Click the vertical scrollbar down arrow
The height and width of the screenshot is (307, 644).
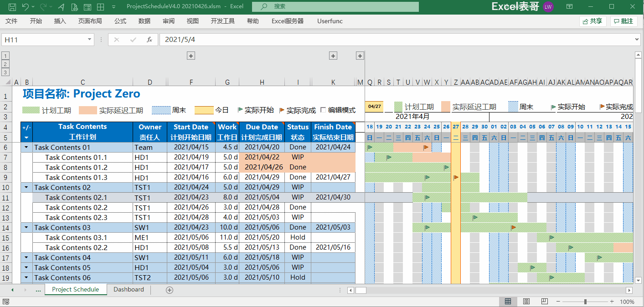(638, 280)
